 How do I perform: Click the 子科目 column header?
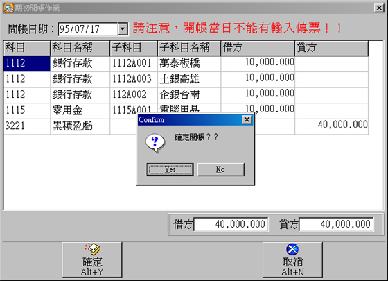[134, 48]
